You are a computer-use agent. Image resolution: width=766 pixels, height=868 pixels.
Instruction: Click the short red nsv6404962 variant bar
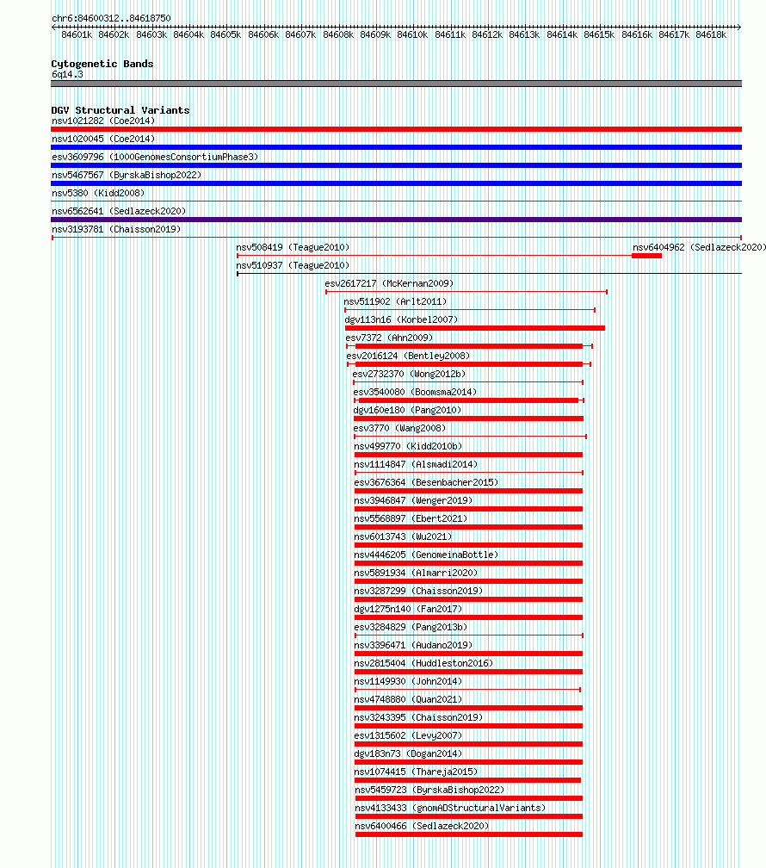tap(647, 256)
